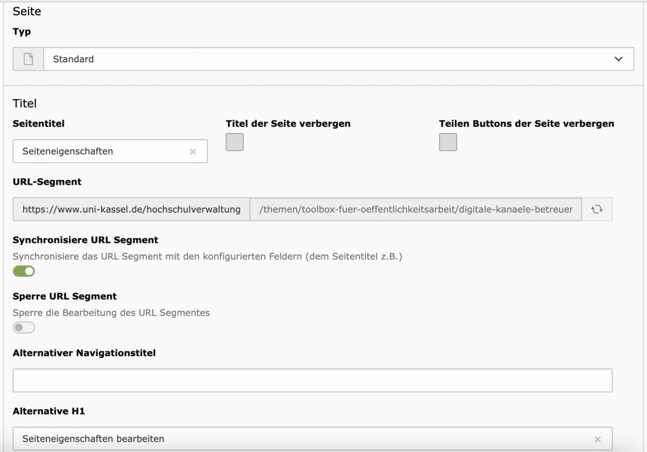Focus the Alternative H1 input field
This screenshot has width=647, height=452.
click(x=303, y=439)
